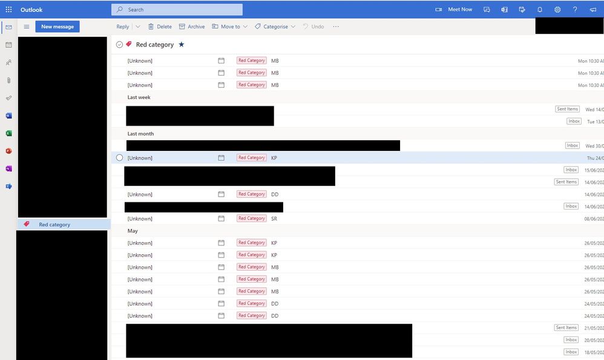Screen dimensions: 604x360
Task: Click calendar icon in DD 14/06 row
Action: (221, 194)
